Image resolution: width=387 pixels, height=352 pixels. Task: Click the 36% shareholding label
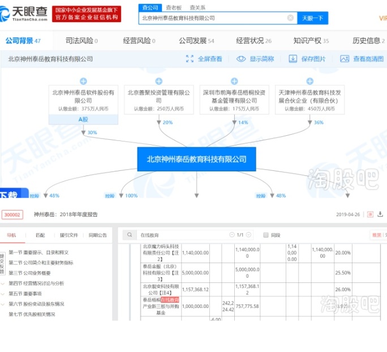click(319, 122)
